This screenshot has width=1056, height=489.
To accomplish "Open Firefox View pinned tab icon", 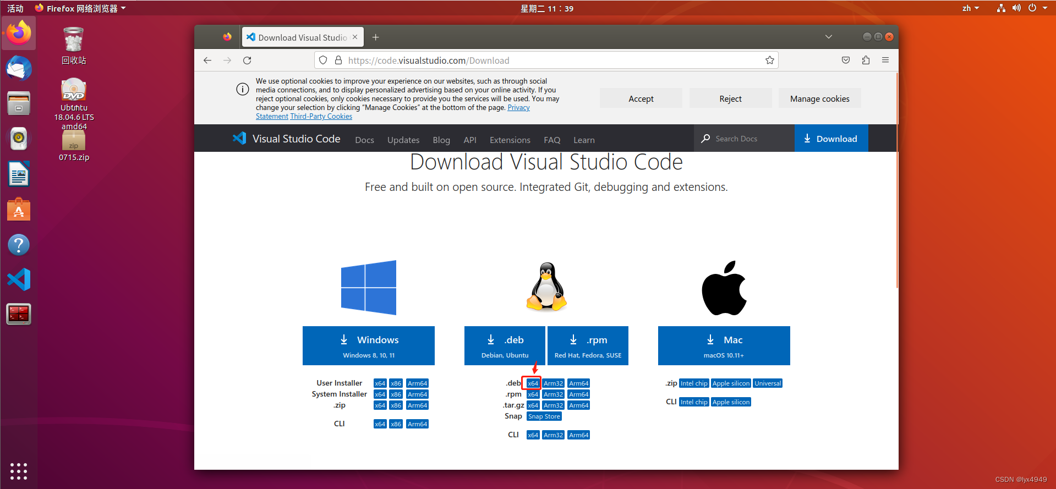I will [227, 37].
